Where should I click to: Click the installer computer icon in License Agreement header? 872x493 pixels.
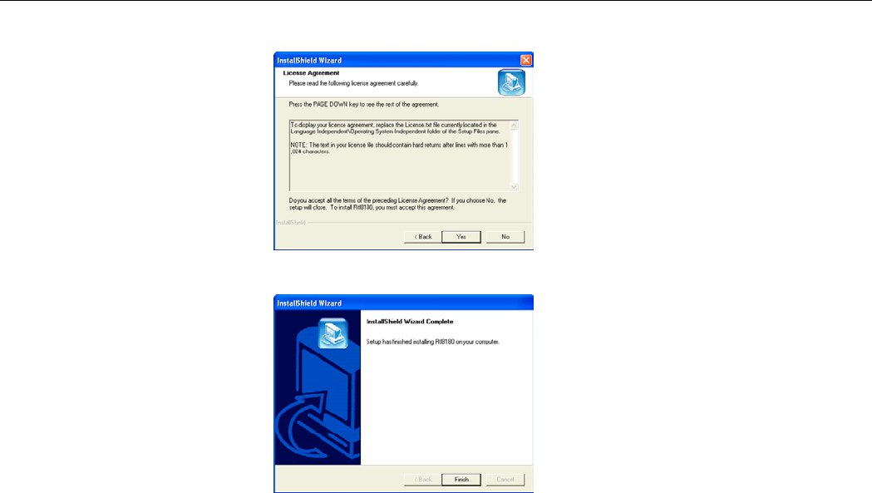tap(511, 82)
